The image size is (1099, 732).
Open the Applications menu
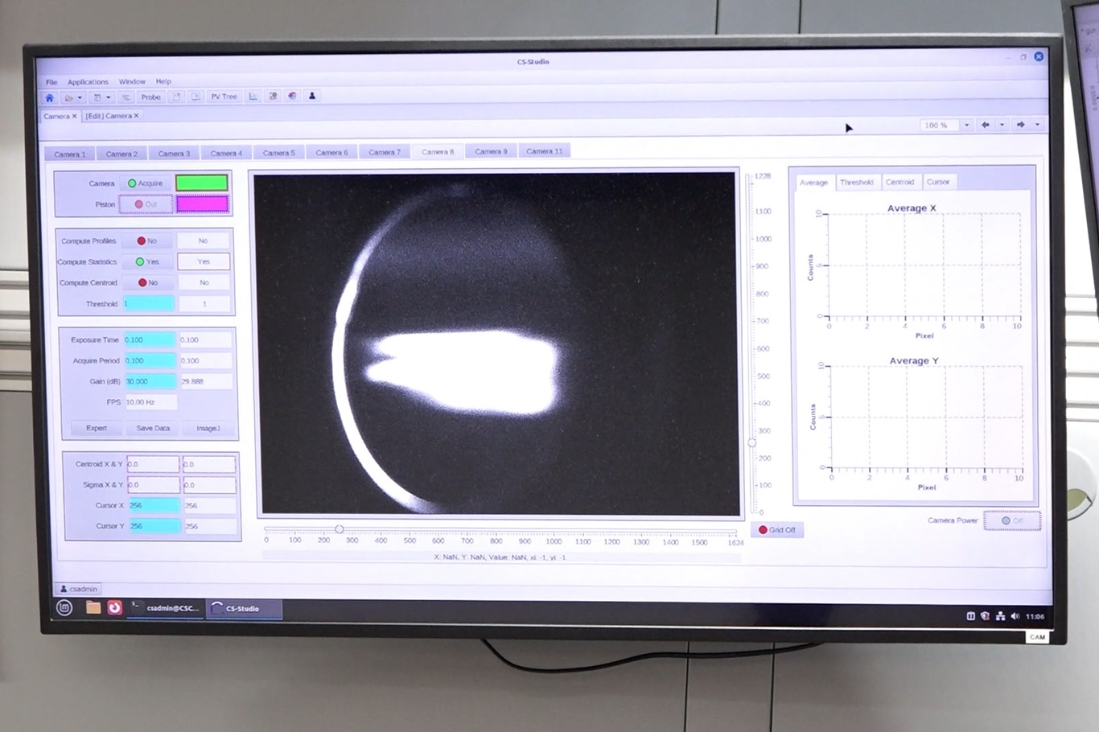(88, 82)
